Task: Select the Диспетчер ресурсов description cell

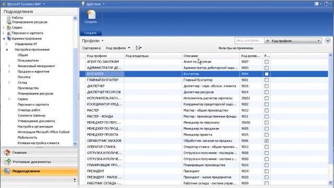Action: 211,92
